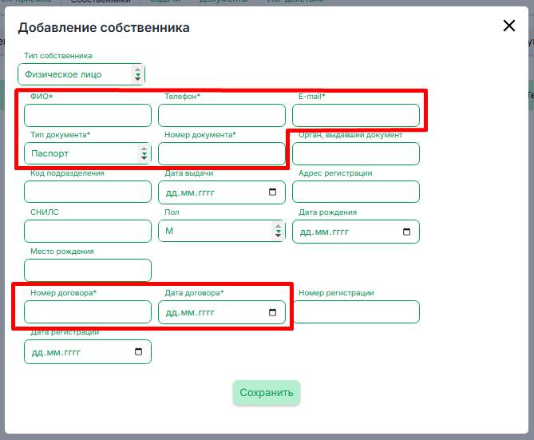The width and height of the screenshot is (534, 440).
Task: Open calendar picker for Дата рождения
Action: coord(406,232)
